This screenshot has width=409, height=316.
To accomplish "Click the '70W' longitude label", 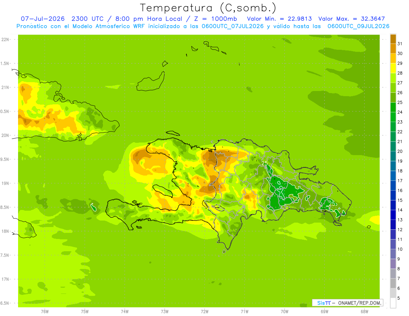I will click(x=285, y=311).
